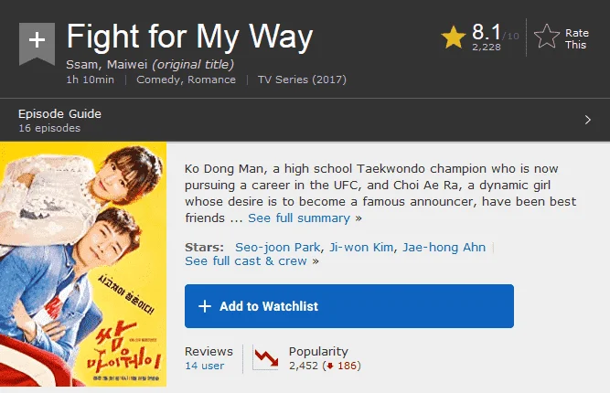Open Jae-hong Ahn's profile

(x=444, y=248)
